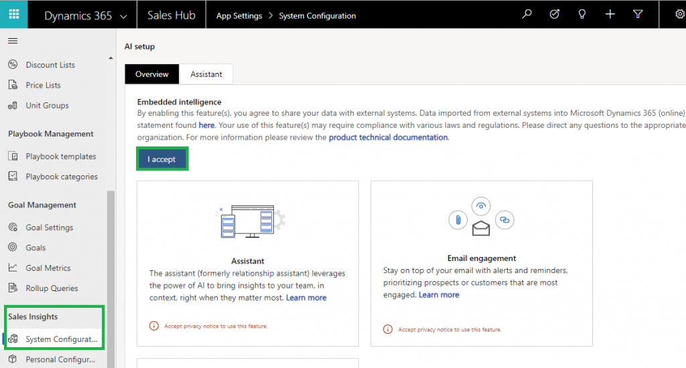Viewport: 686px width, 368px height.
Task: Select the Overview tab
Action: coord(152,74)
